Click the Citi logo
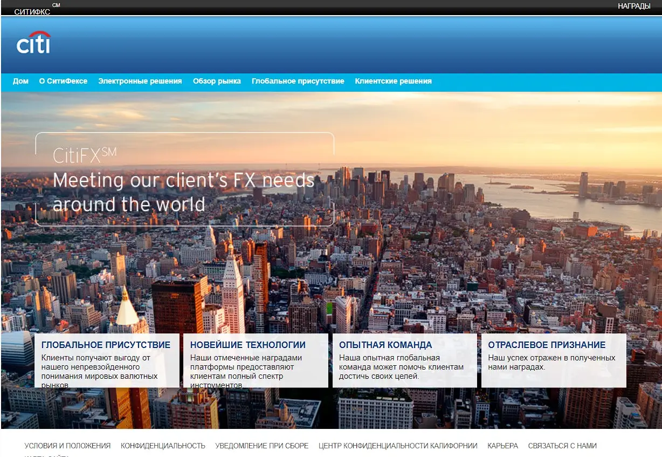 [33, 43]
